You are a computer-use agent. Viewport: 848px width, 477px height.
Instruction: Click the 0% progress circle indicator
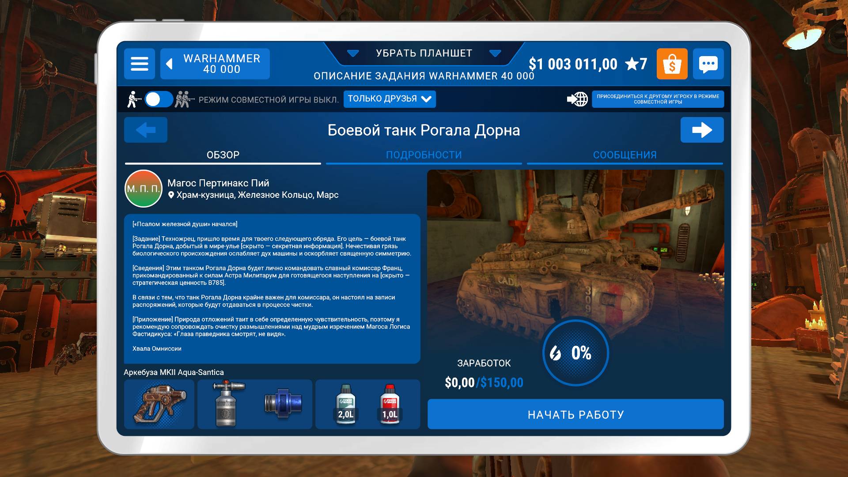pos(575,353)
